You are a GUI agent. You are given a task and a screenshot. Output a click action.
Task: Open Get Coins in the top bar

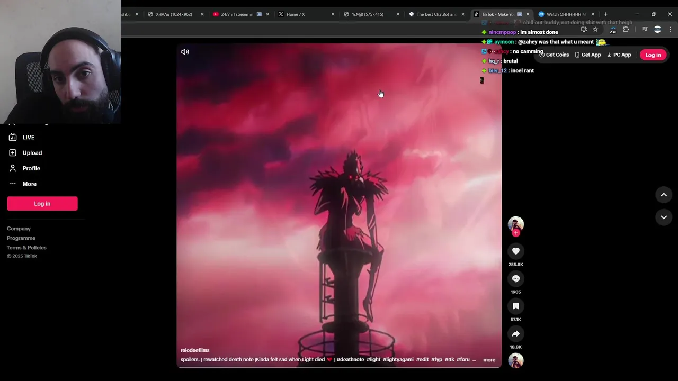[x=554, y=55]
